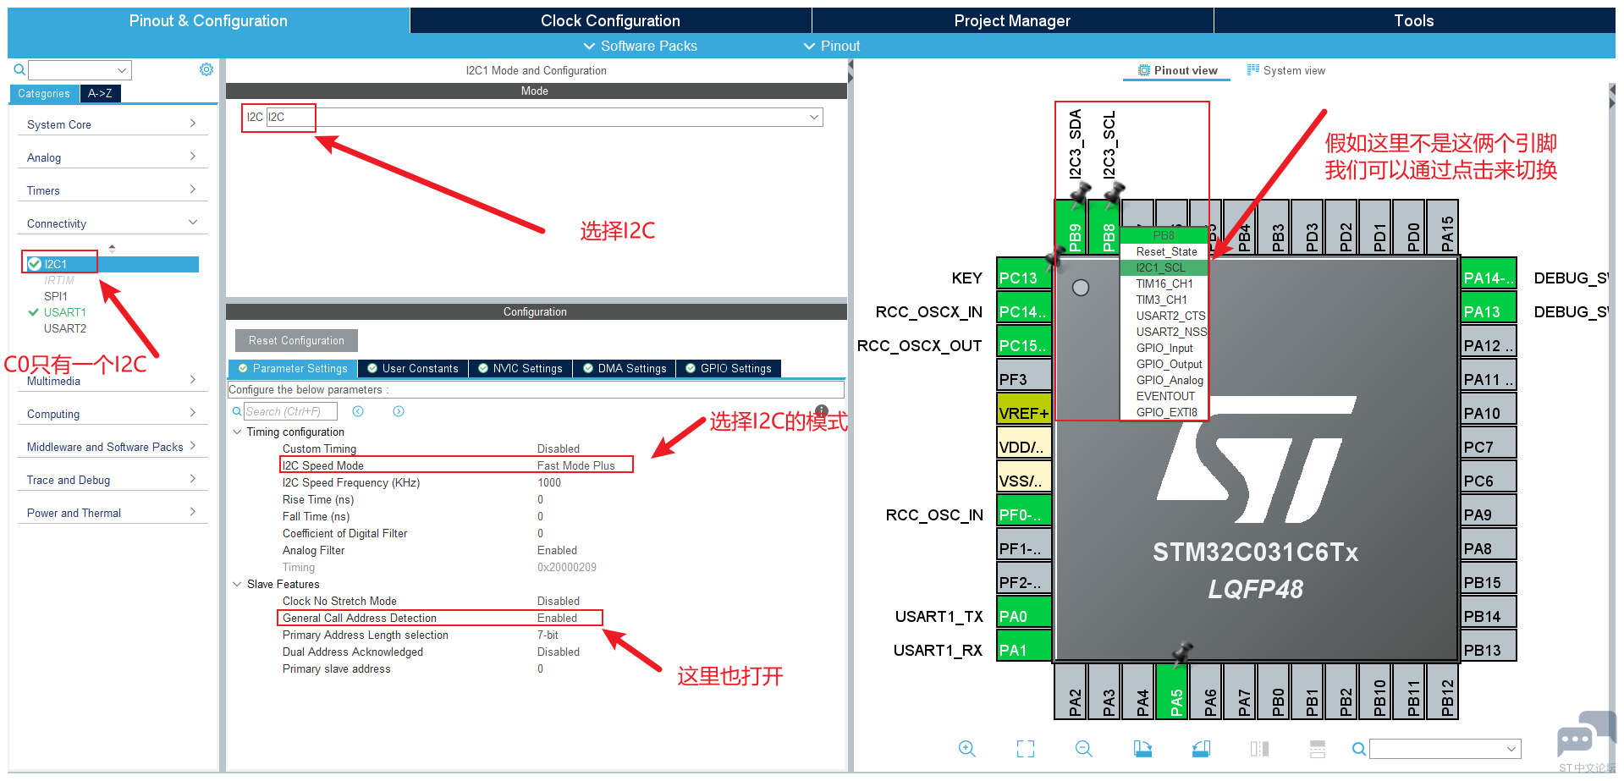
Task: Click the green check next to I2C1
Action: (x=35, y=264)
